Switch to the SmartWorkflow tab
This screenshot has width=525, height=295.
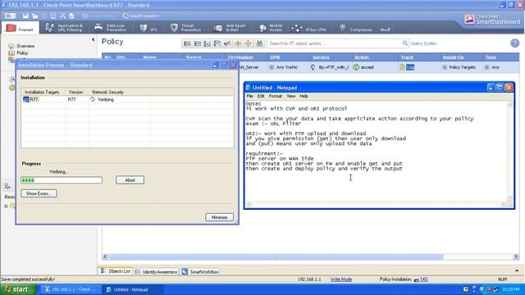[x=200, y=272]
